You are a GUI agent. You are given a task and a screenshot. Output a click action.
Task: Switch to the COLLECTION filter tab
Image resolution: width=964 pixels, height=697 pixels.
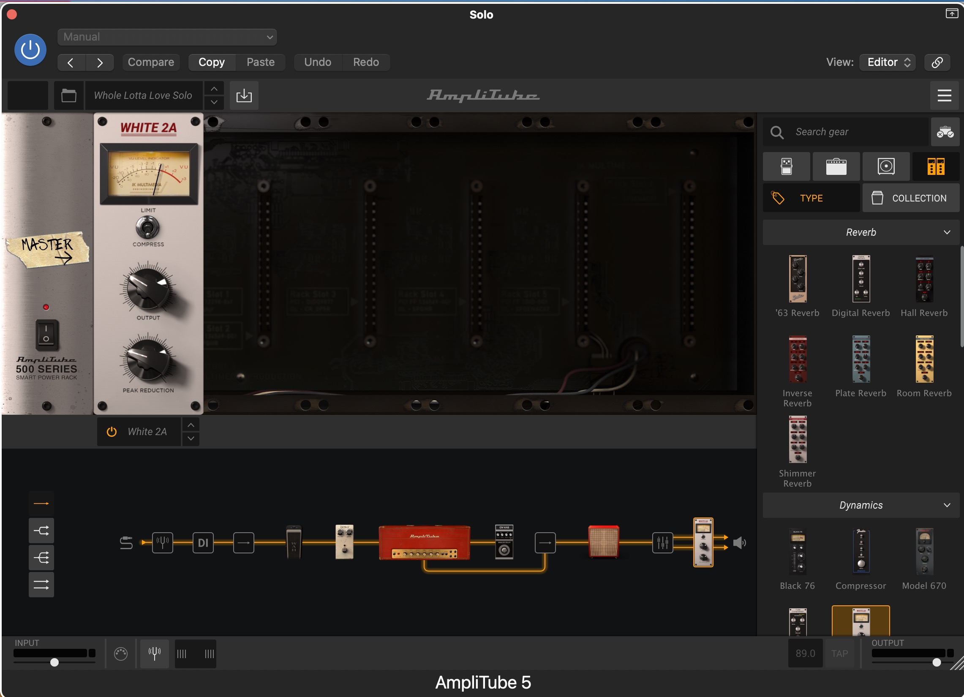911,198
